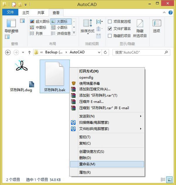Screen dimensions: 176x185
Task: Open the navigation pane menu
Action: 11,26
